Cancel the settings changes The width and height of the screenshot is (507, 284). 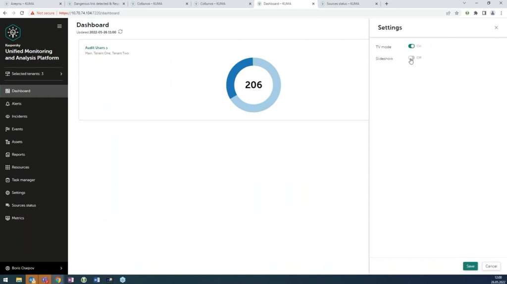tap(491, 266)
